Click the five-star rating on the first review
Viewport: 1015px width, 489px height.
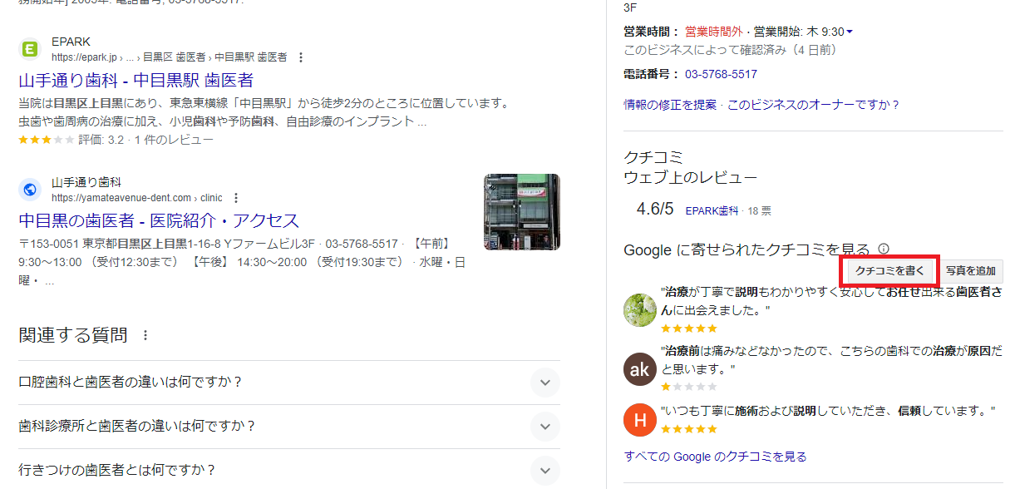tap(688, 328)
